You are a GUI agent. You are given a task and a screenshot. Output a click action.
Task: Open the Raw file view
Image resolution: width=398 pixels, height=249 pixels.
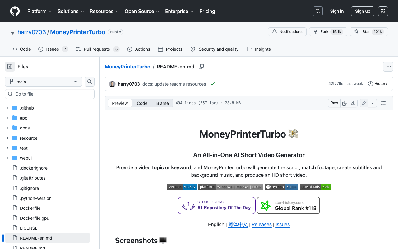coord(334,103)
